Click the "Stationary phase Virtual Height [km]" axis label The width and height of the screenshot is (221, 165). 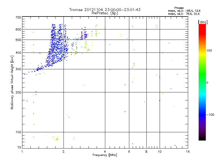click(x=12, y=82)
